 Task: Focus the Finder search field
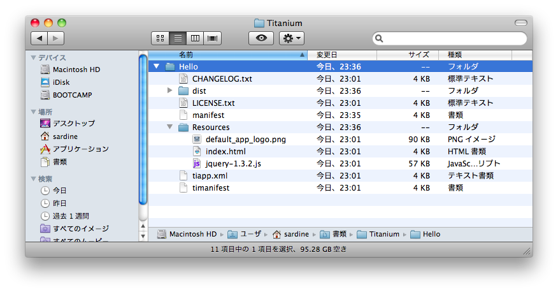[x=450, y=38]
